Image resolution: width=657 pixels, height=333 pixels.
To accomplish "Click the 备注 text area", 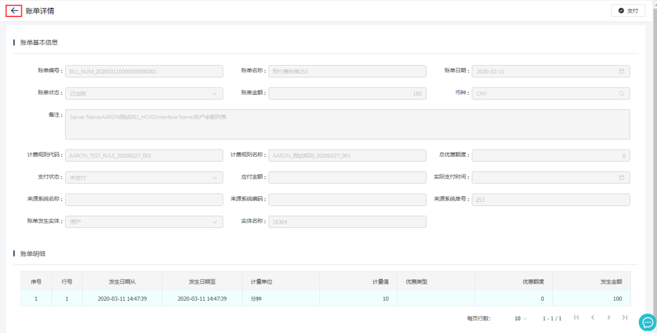I will click(347, 125).
